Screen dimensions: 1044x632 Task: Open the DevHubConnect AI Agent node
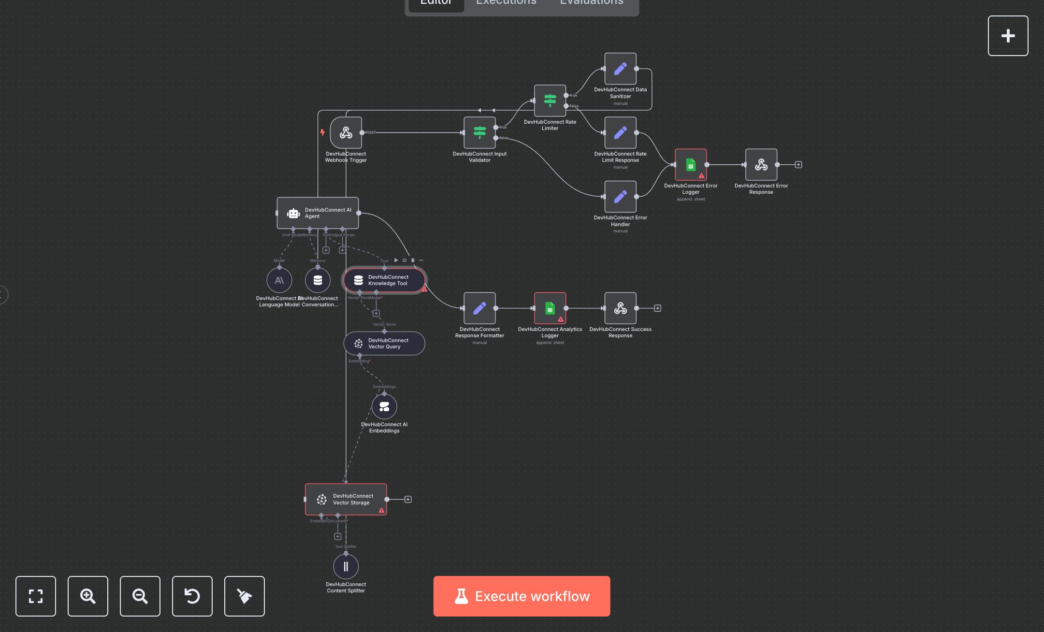318,213
